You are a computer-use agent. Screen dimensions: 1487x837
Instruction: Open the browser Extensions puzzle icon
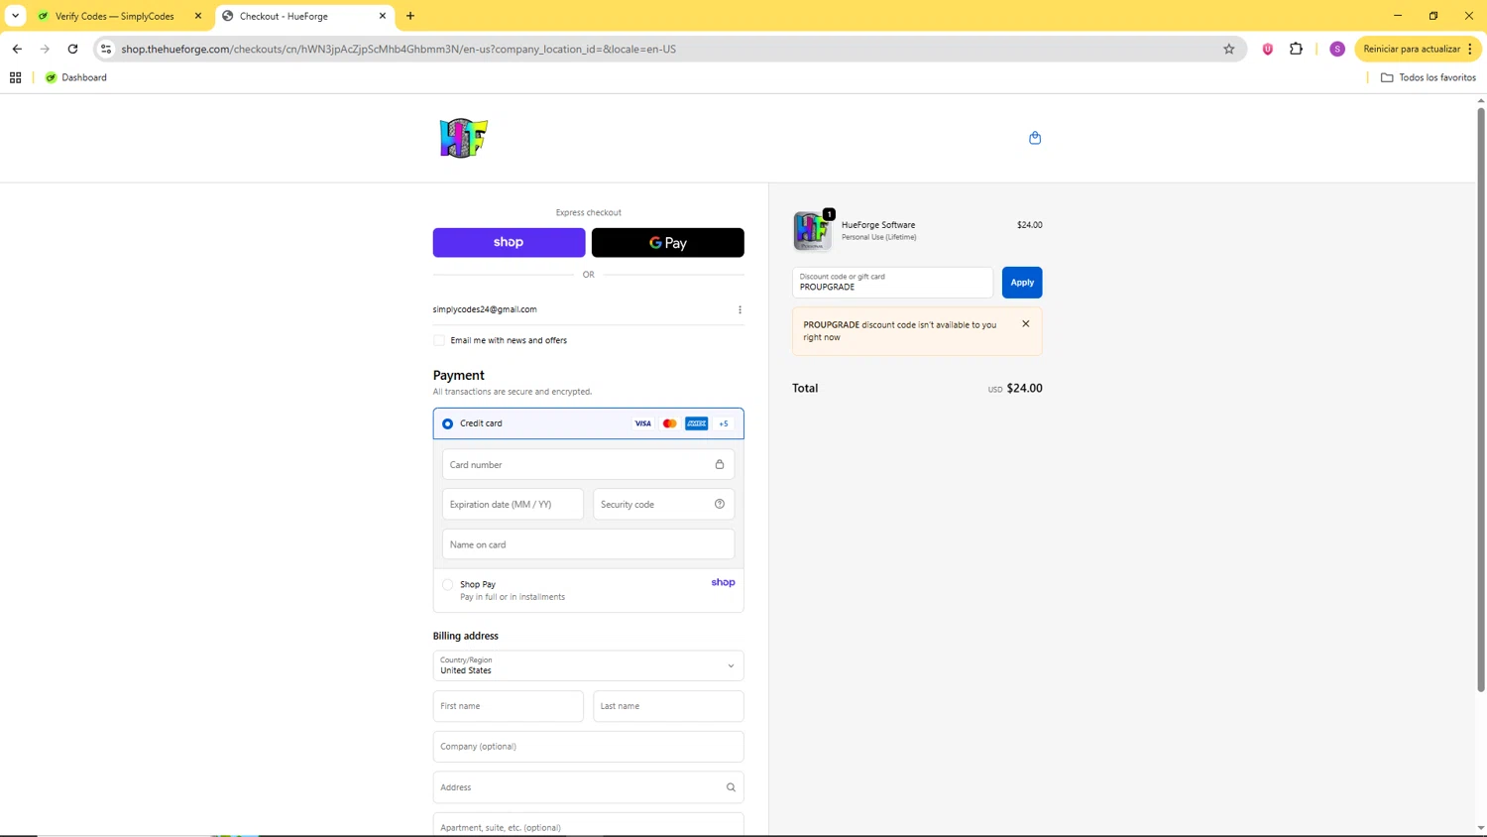click(1297, 49)
